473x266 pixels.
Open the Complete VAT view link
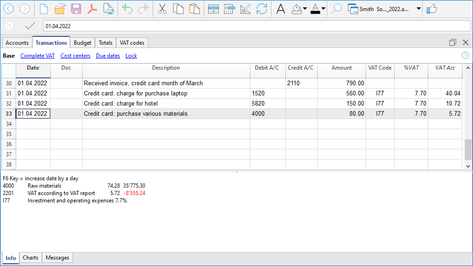point(37,56)
